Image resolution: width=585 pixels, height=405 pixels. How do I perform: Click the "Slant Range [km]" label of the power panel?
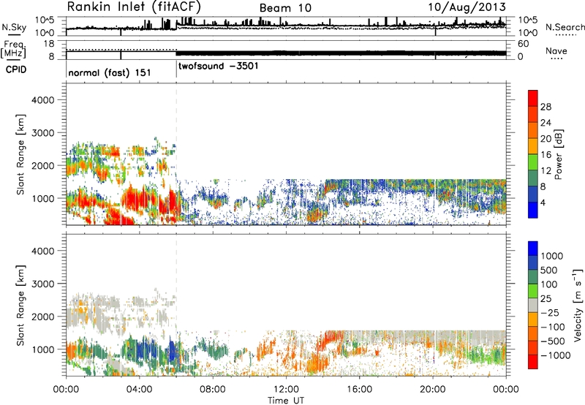(20, 155)
